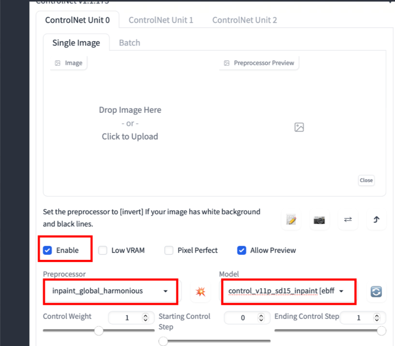Click the camera webcam icon
Viewport: 395px width, 346px height.
point(319,220)
